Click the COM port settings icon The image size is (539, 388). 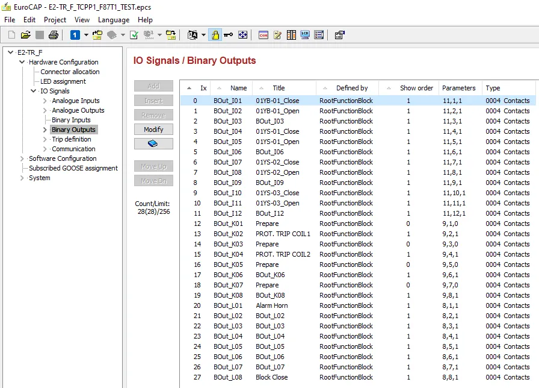point(263,35)
